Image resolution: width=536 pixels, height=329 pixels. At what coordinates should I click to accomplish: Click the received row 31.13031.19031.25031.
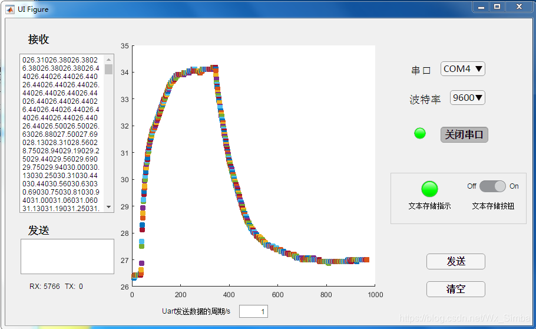[61, 209]
